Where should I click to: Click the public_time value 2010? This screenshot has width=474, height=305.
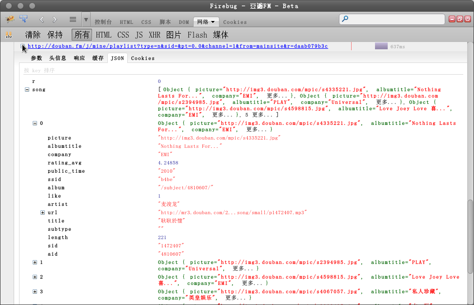tap(167, 171)
